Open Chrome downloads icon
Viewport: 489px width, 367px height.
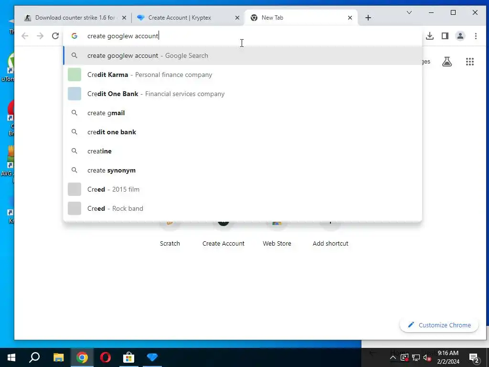pyautogui.click(x=430, y=36)
